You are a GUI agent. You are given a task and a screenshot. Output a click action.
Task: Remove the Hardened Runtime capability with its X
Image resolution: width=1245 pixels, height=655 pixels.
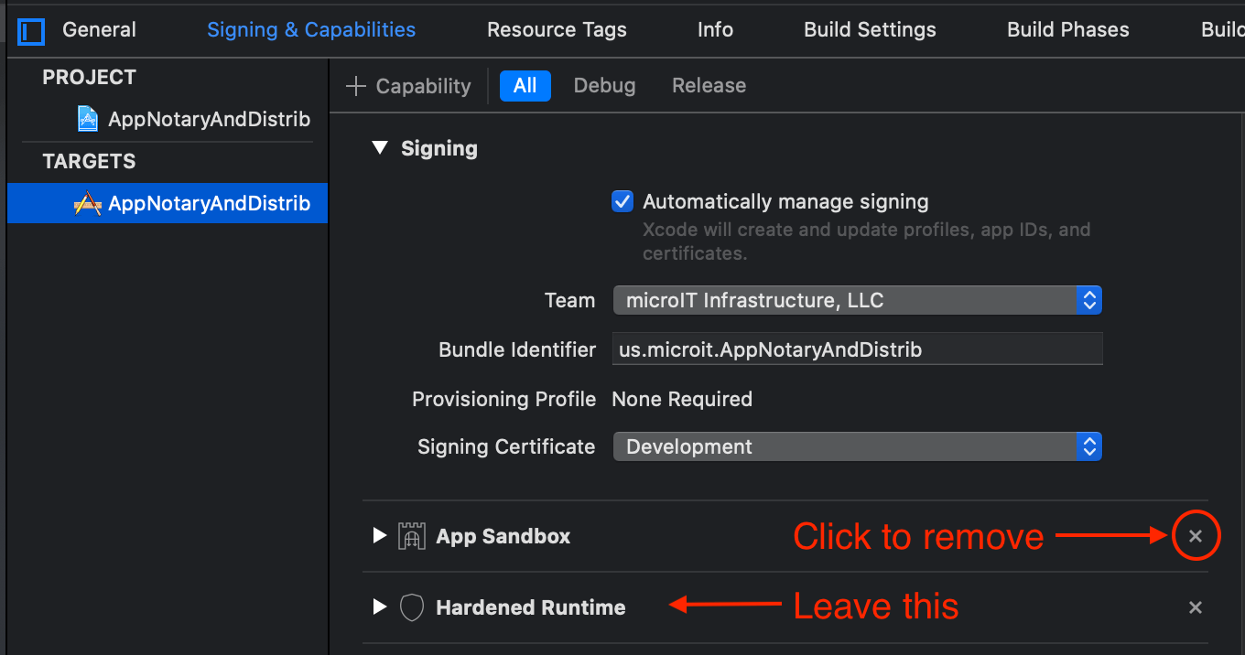pos(1196,607)
